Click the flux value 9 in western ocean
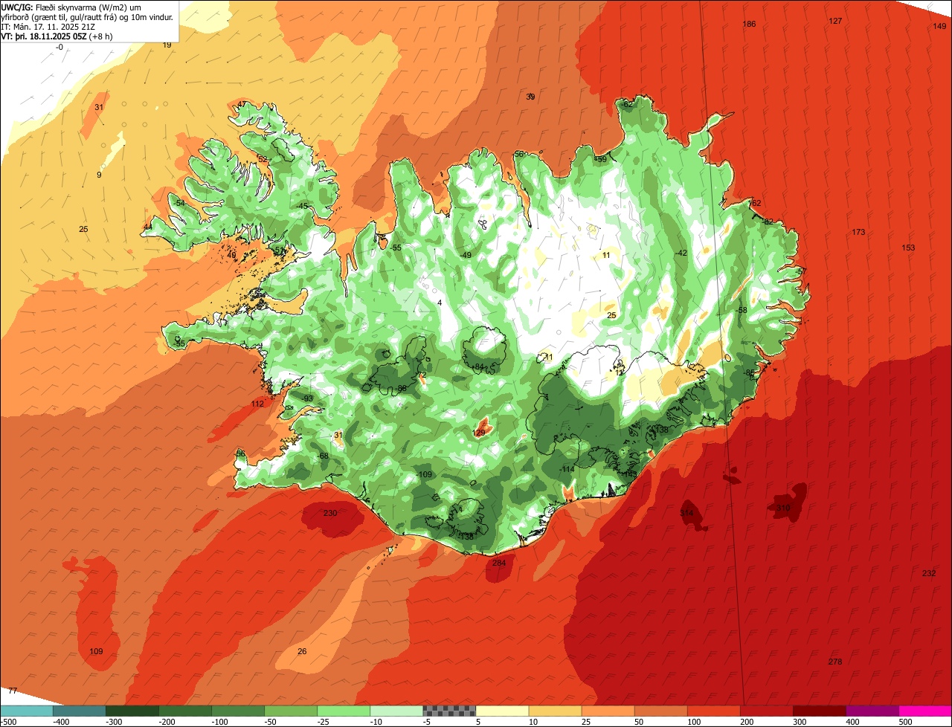The height and width of the screenshot is (727, 952). point(99,175)
